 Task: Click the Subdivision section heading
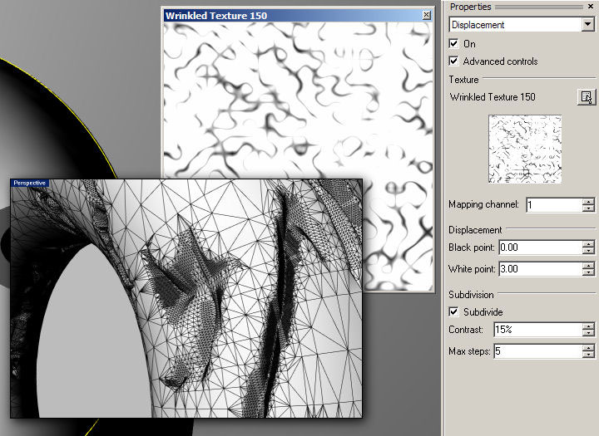point(471,295)
